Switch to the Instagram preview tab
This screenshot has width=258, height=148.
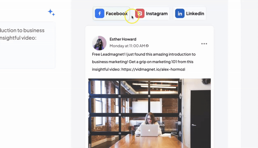pos(151,13)
